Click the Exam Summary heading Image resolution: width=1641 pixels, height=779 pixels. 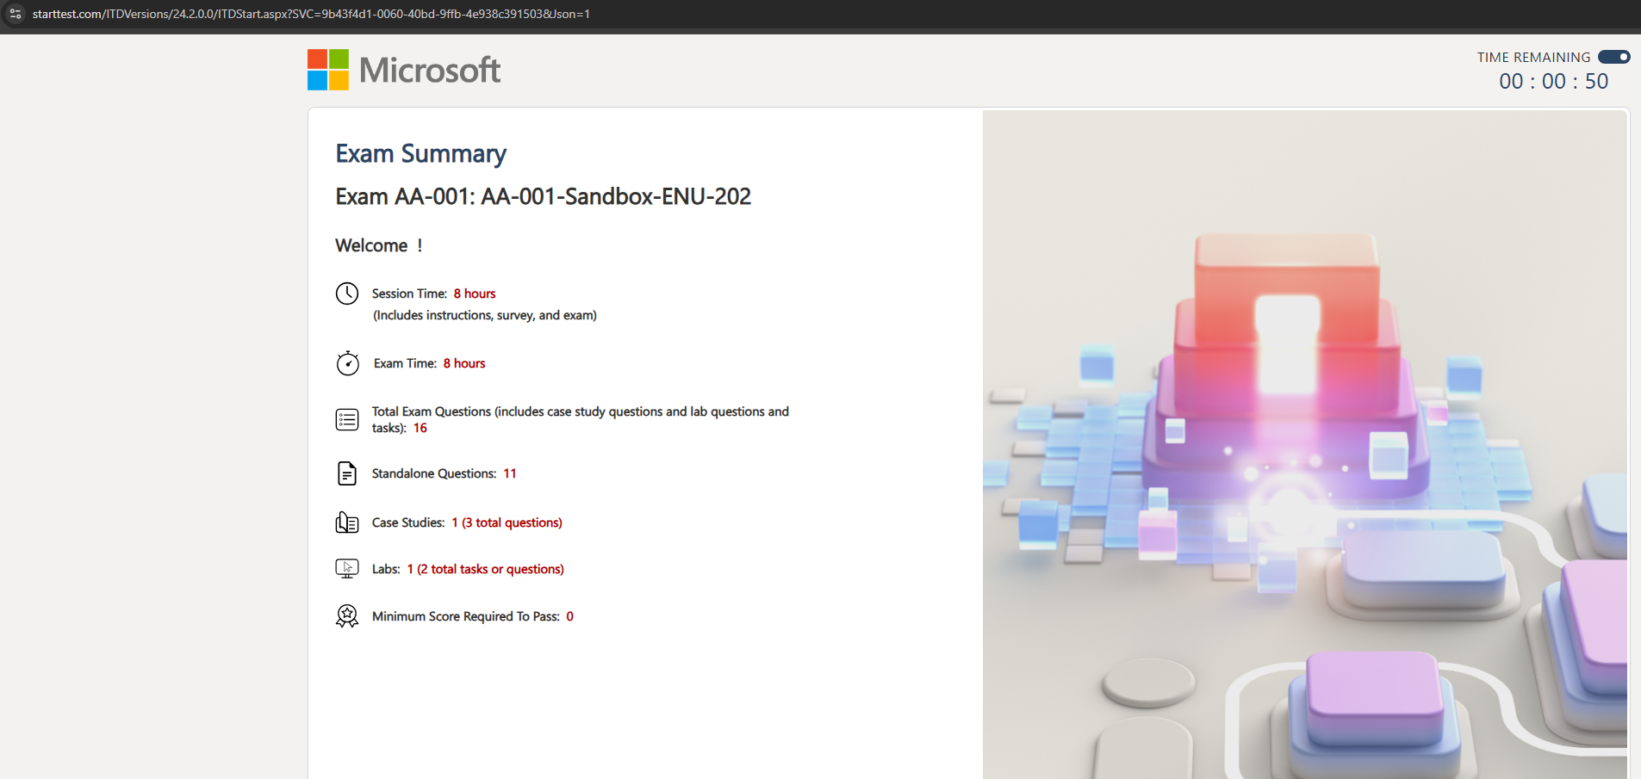(420, 153)
